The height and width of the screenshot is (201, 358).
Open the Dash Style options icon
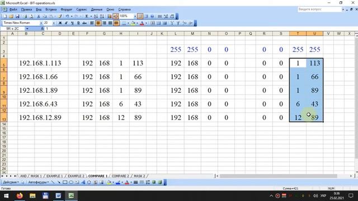pyautogui.click(x=142, y=183)
